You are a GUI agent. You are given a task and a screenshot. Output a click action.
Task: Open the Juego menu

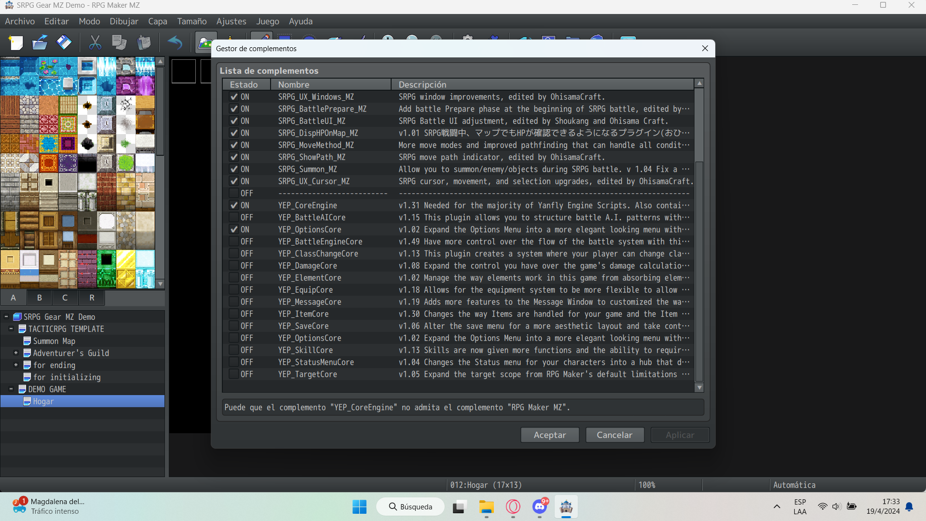click(268, 21)
